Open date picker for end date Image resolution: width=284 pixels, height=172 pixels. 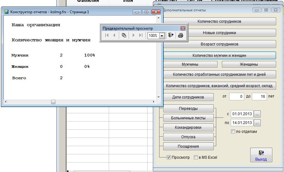[x=257, y=123]
